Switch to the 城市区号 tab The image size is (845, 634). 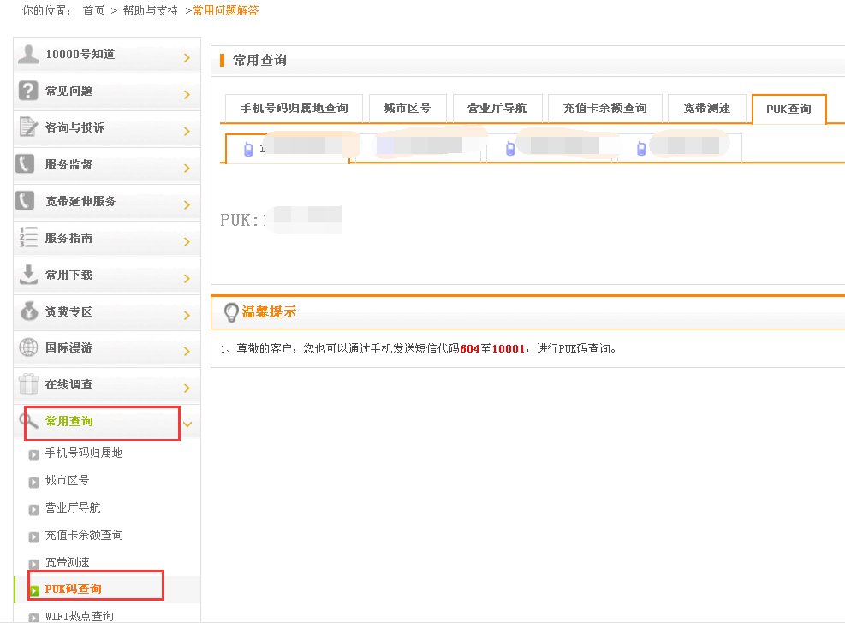pos(408,108)
